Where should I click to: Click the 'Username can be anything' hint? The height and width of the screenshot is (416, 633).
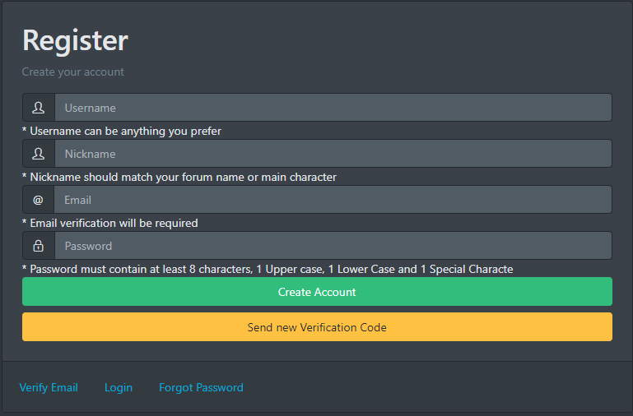click(x=122, y=131)
